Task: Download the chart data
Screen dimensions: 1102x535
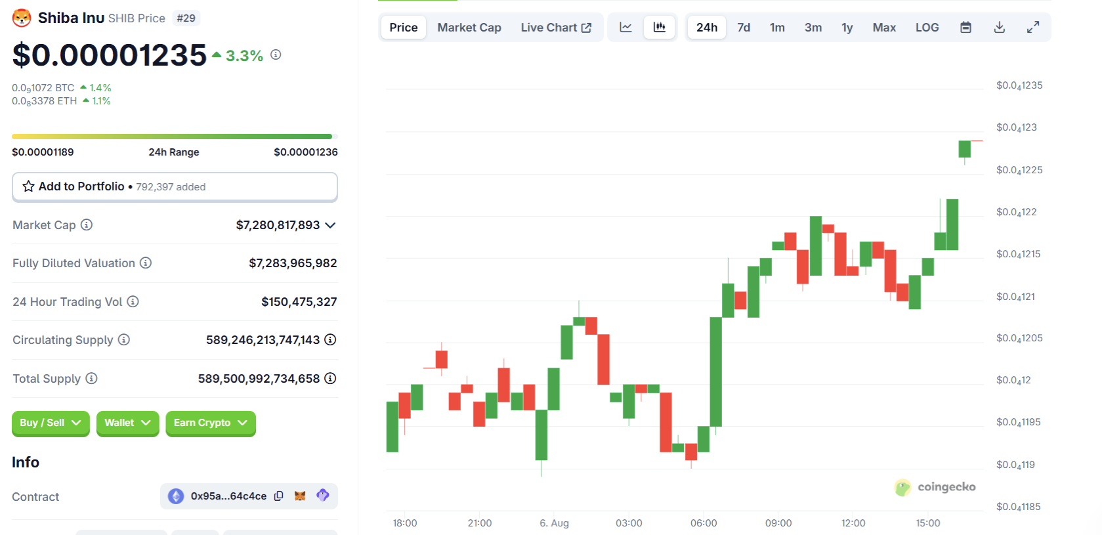Action: point(999,28)
